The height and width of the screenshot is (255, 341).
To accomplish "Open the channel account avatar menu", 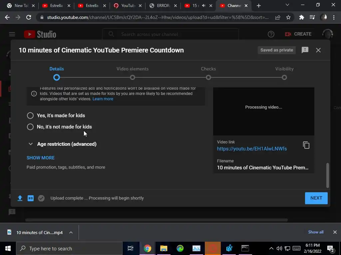I will pyautogui.click(x=328, y=34).
